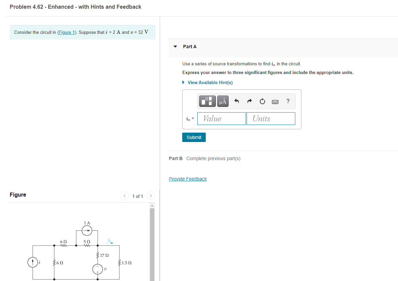Click the next figure arrow

[x=150, y=196]
